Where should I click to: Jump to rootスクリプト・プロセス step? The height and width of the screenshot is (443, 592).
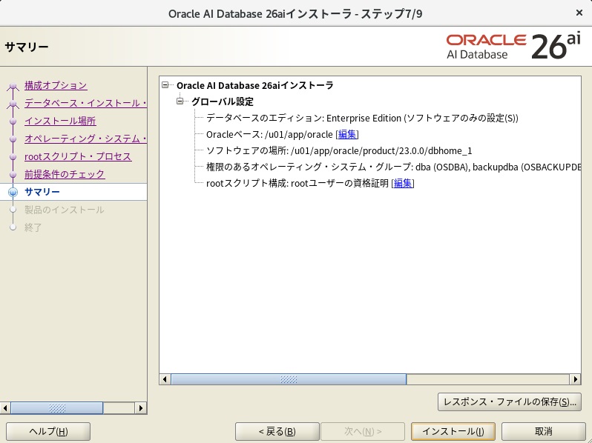tap(78, 156)
